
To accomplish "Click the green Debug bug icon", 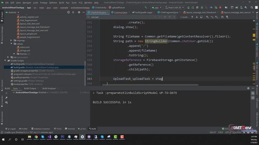I will [202, 8].
